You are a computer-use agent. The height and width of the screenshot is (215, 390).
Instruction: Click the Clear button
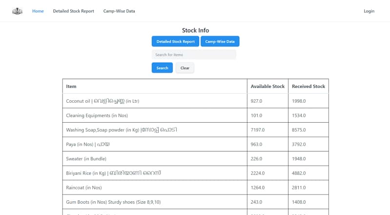185,68
